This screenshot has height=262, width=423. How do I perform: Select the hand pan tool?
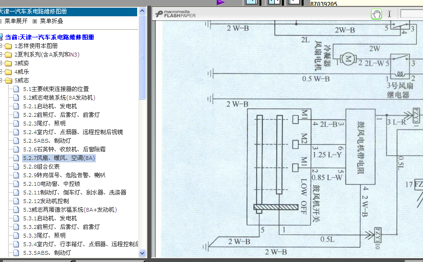376,14
